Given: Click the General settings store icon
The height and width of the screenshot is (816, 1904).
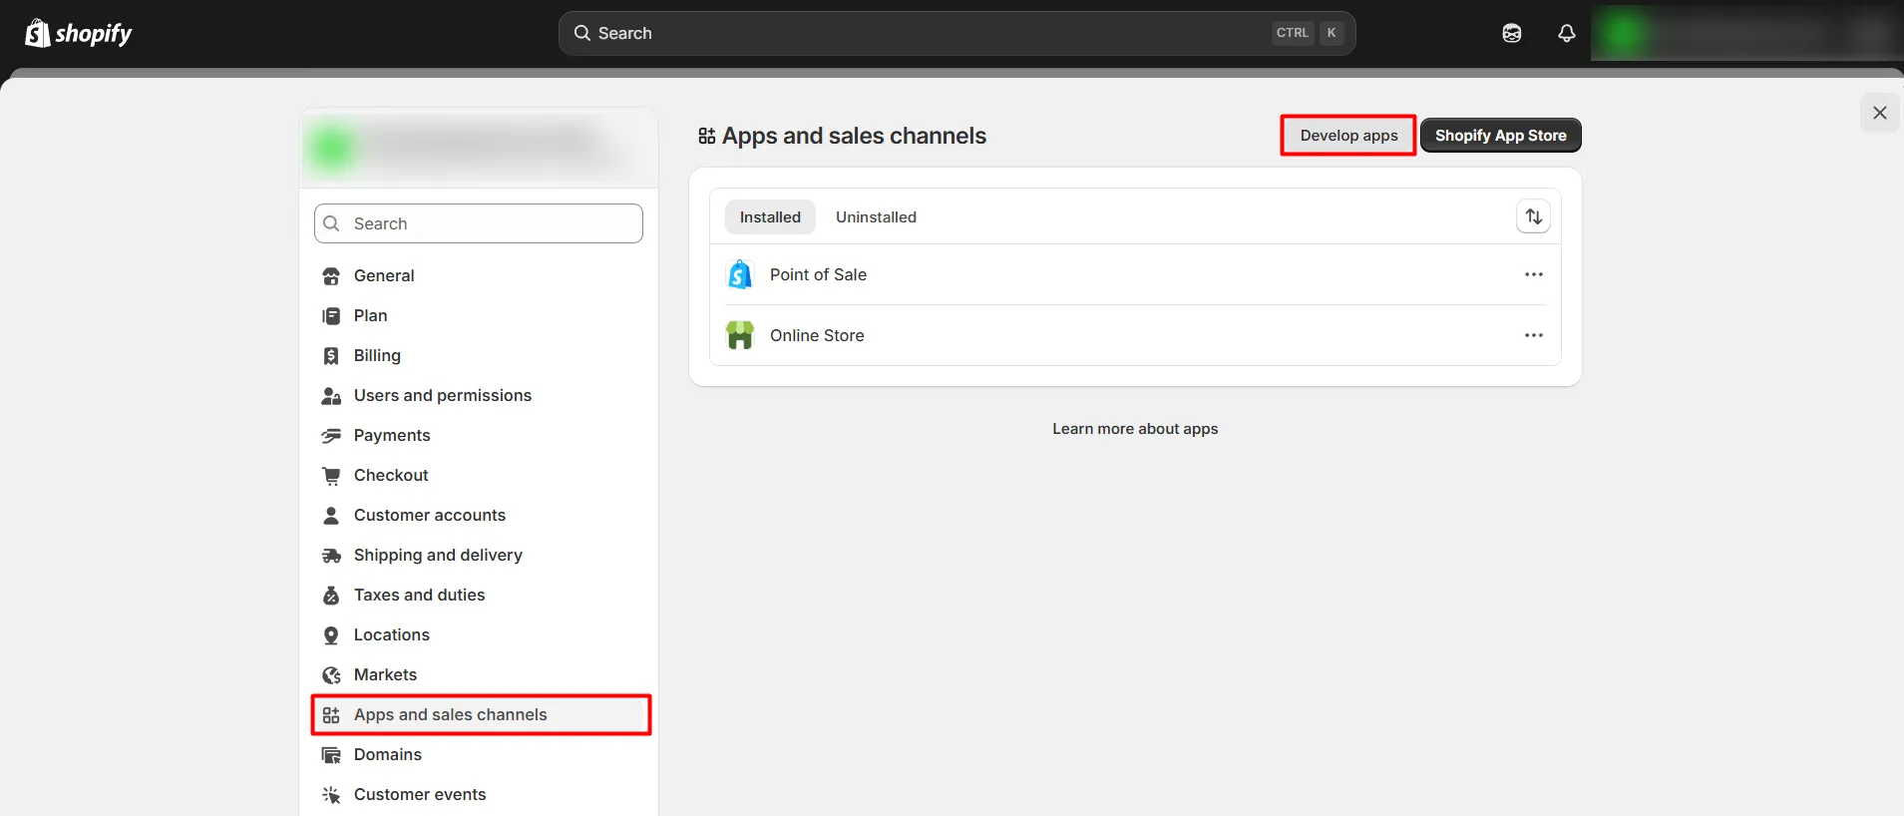Looking at the screenshot, I should (331, 276).
